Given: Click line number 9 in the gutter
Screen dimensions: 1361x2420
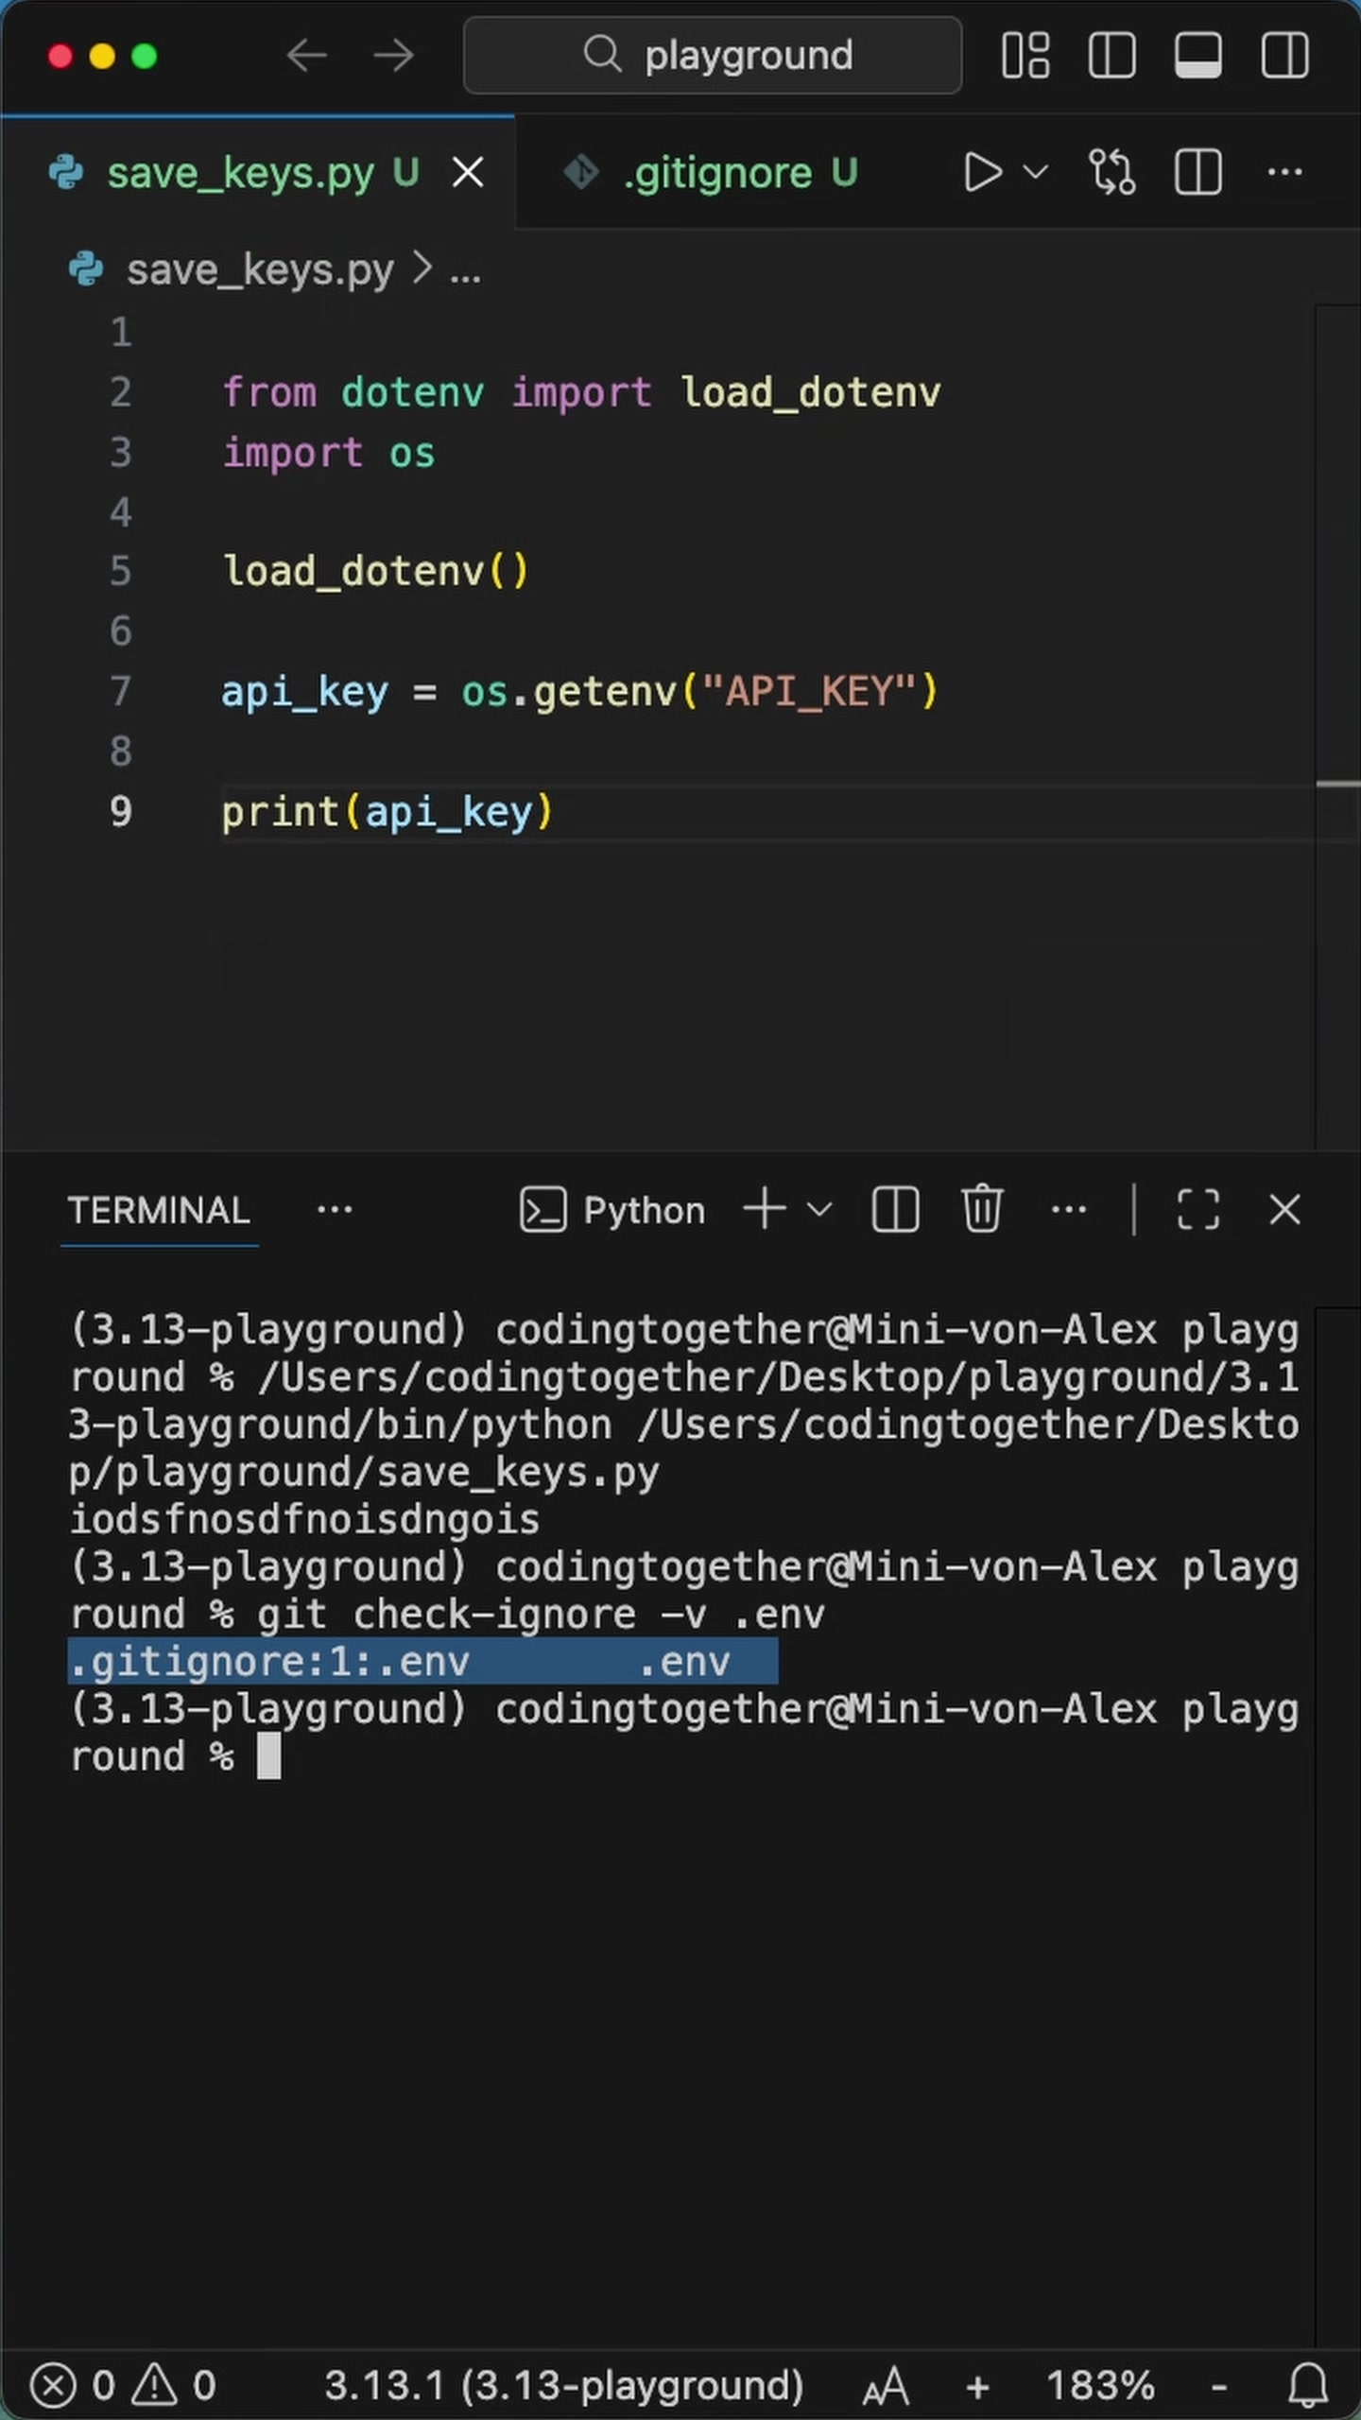Looking at the screenshot, I should (x=121, y=812).
